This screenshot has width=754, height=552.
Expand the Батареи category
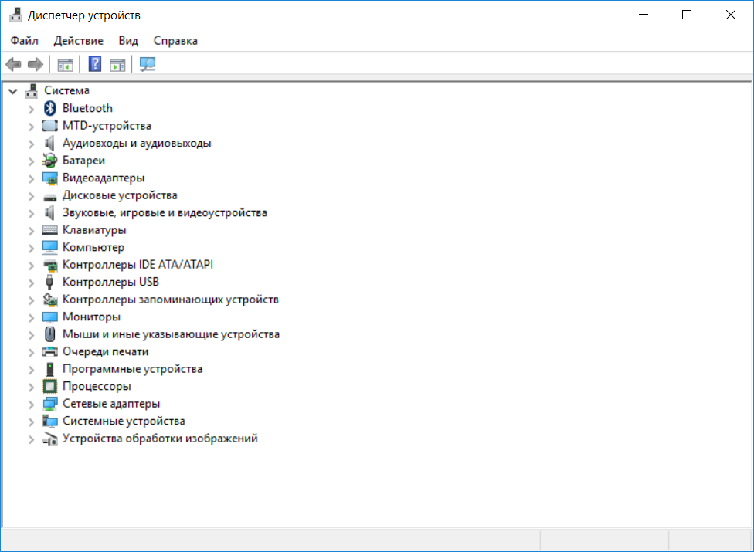[31, 161]
